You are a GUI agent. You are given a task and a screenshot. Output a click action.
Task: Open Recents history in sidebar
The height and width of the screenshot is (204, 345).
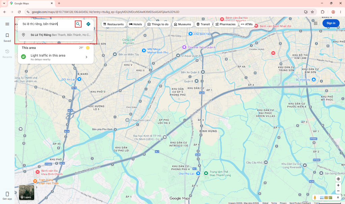click(x=7, y=54)
